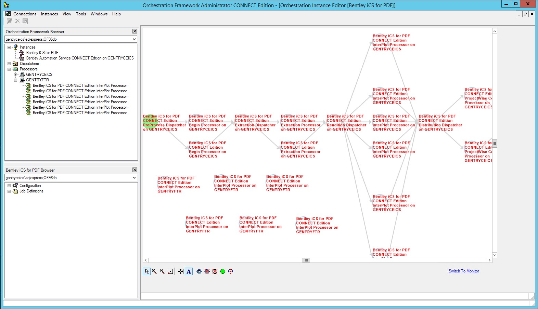Click the Dispatchers folder icon
The height and width of the screenshot is (309, 538).
coord(15,64)
